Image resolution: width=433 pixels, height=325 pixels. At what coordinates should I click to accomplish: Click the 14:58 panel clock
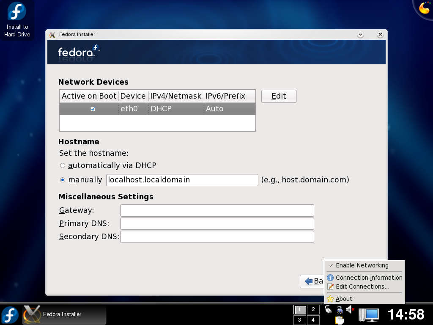point(406,314)
